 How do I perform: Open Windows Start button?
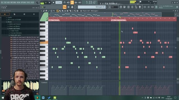[x=3, y=98]
